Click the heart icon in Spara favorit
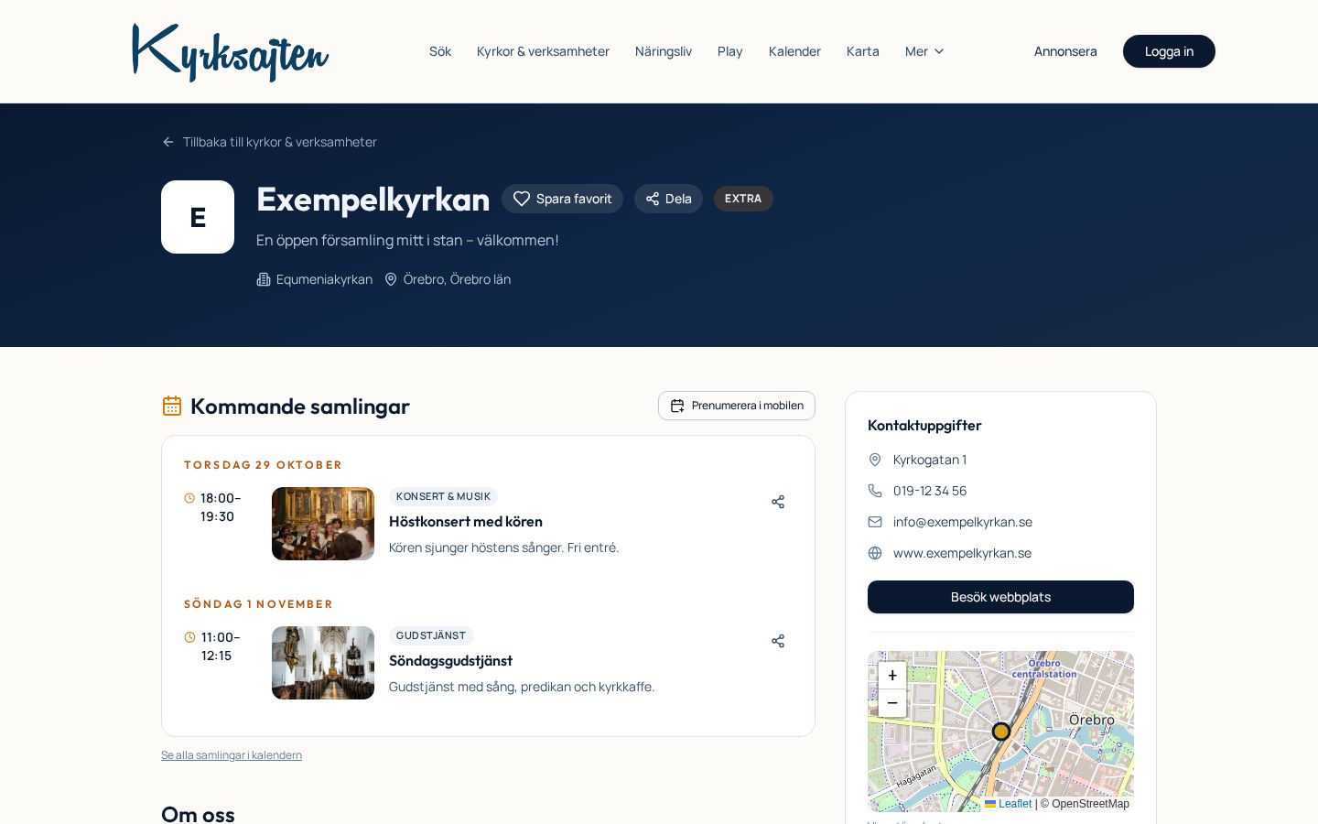 click(x=522, y=199)
